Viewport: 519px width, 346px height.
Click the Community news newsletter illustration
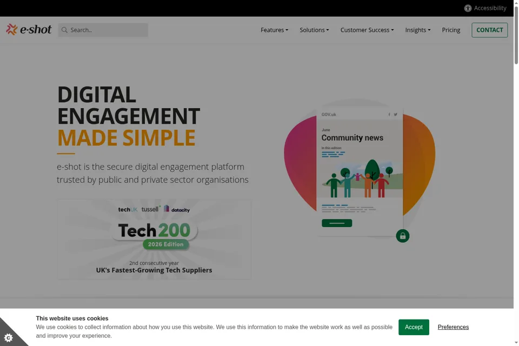click(360, 171)
